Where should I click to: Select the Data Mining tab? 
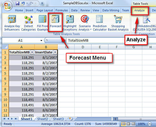click(x=111, y=10)
